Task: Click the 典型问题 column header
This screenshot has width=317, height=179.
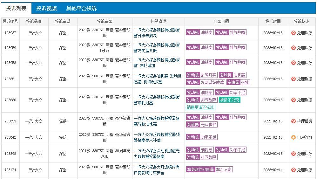Action: click(221, 21)
